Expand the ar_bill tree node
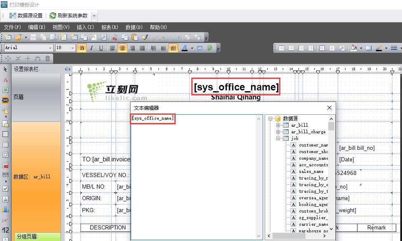 tap(278, 125)
